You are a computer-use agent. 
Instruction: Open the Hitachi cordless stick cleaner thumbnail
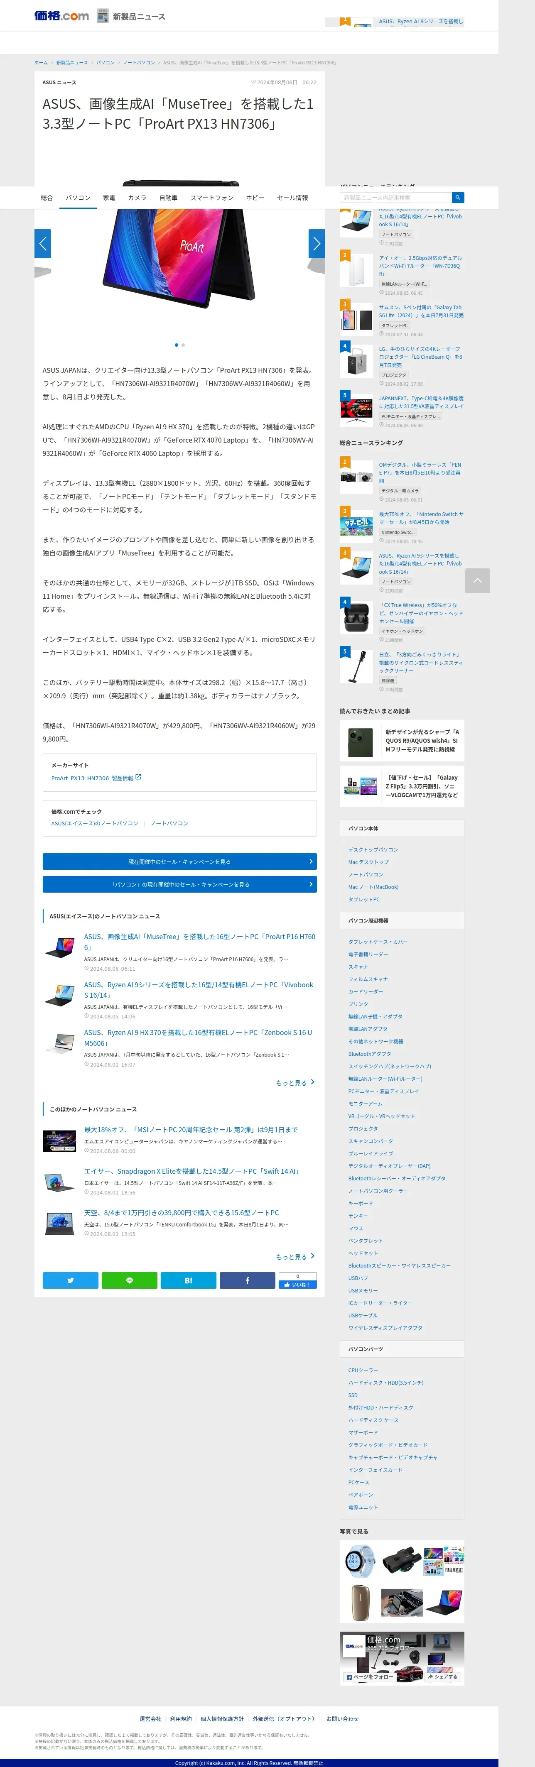pyautogui.click(x=357, y=666)
